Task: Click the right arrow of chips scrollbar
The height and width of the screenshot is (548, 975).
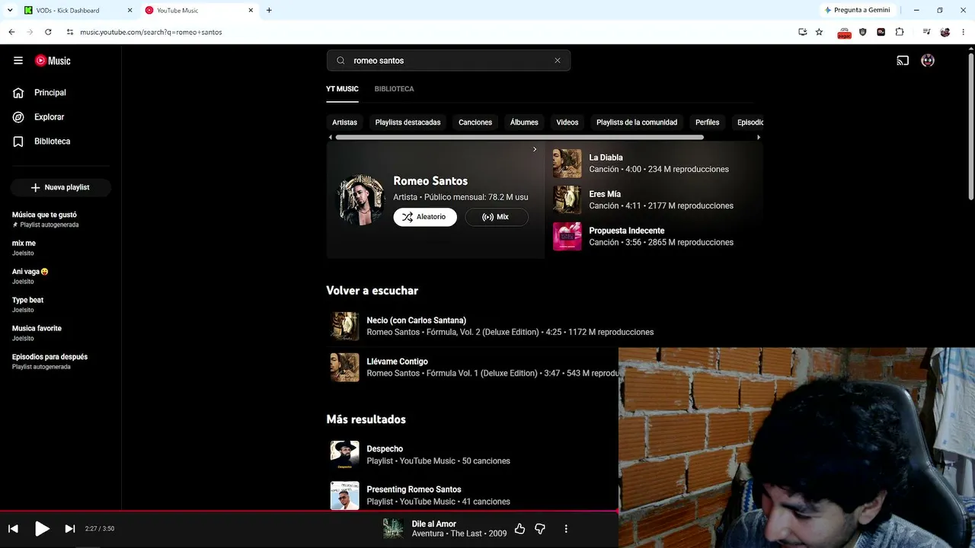Action: [759, 138]
